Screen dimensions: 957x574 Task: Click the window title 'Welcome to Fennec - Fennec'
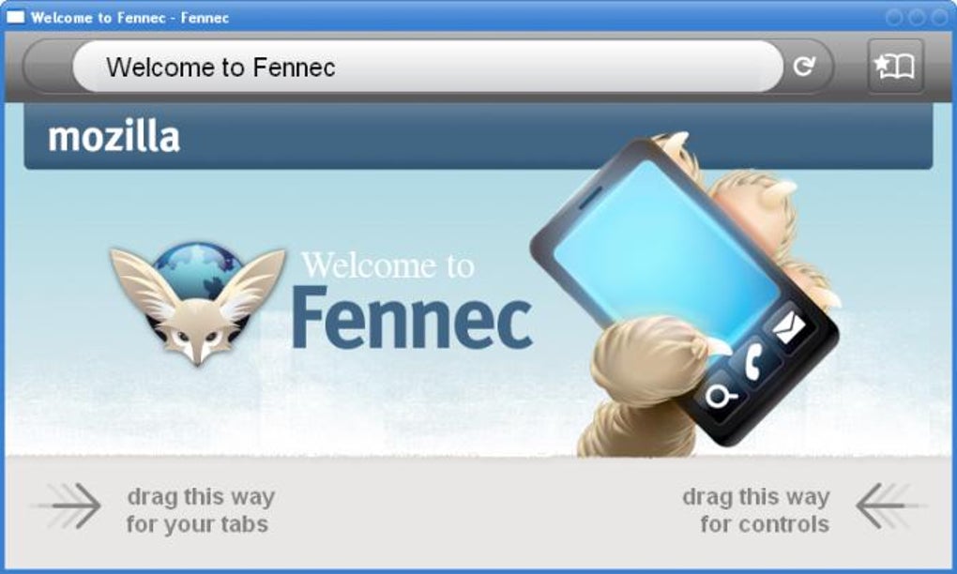pos(130,18)
